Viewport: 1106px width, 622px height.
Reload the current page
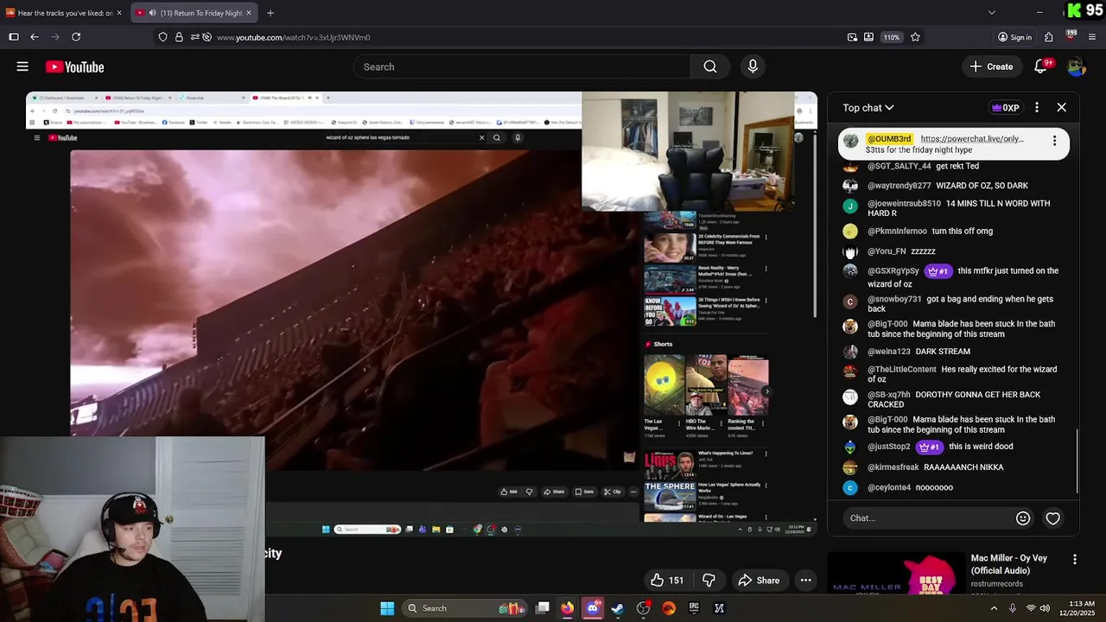coord(76,37)
